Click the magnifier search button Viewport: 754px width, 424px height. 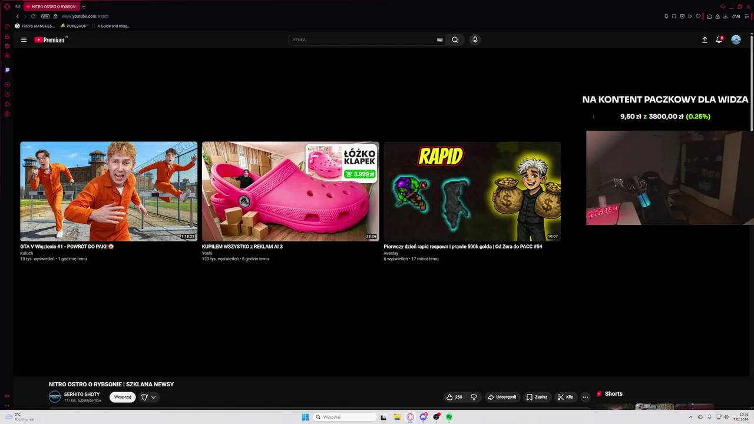pos(455,40)
